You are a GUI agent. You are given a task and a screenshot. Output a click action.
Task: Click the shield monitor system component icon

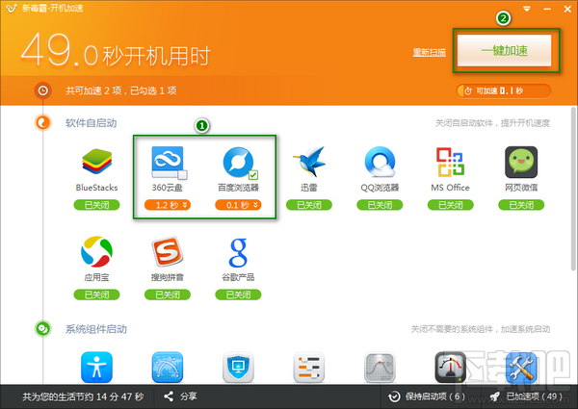239,367
